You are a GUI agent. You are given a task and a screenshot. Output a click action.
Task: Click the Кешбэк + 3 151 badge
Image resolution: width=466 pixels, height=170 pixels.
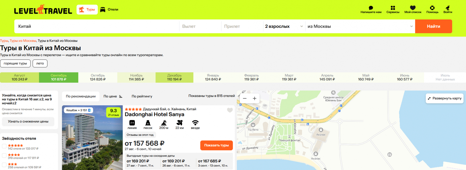click(x=78, y=110)
